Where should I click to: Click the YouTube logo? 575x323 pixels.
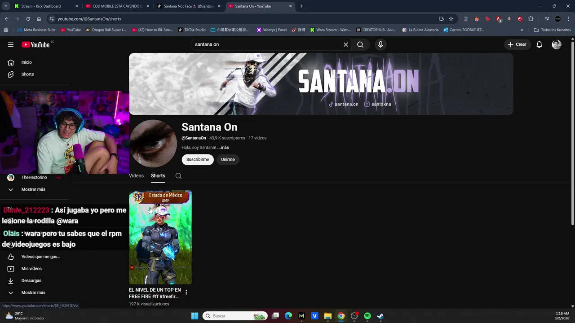[x=35, y=44]
